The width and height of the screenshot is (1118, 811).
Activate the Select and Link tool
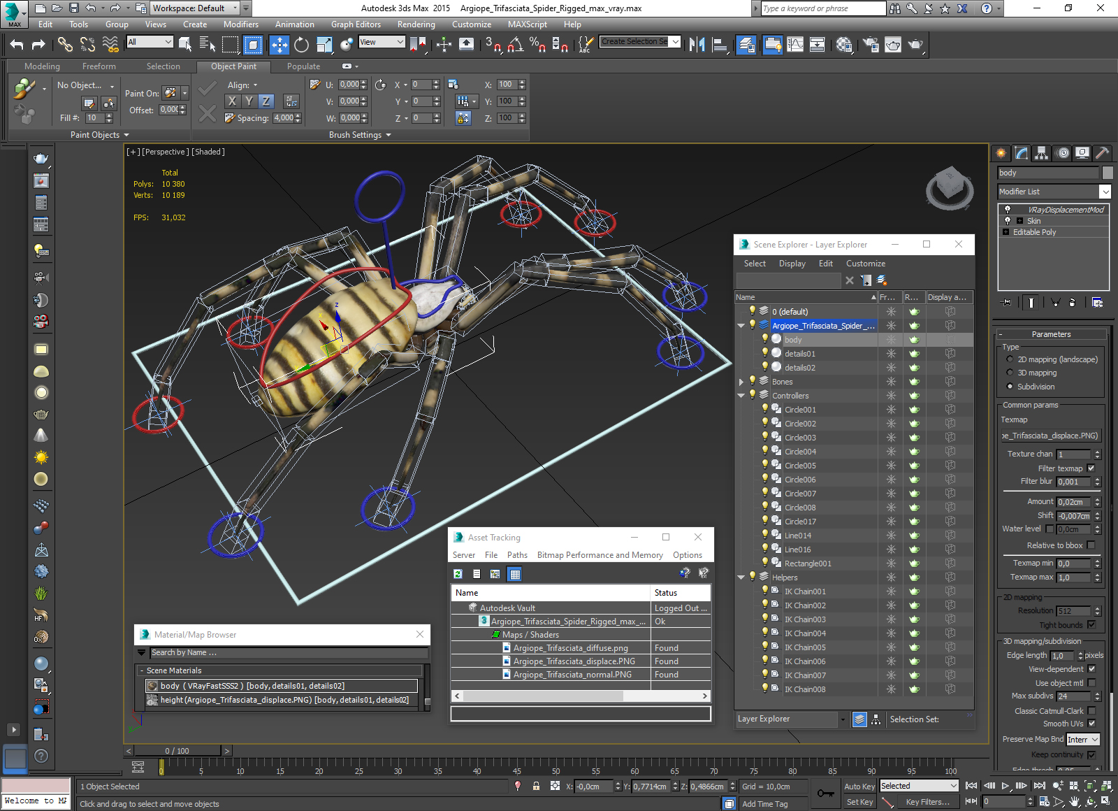point(65,45)
